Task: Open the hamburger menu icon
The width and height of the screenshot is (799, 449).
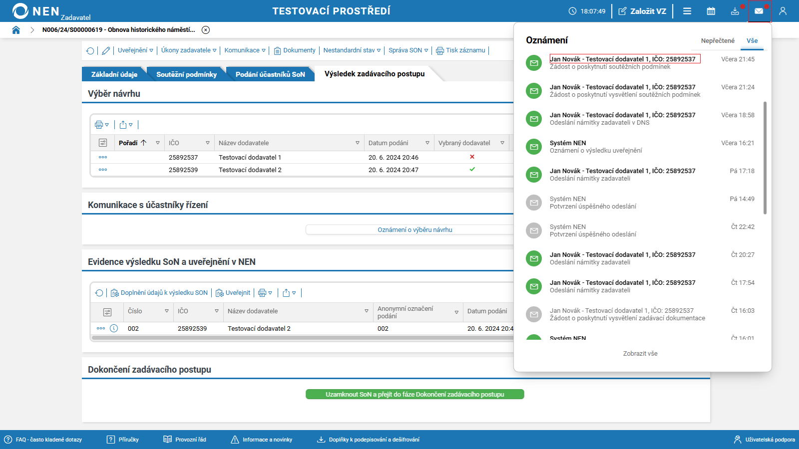Action: click(x=687, y=11)
